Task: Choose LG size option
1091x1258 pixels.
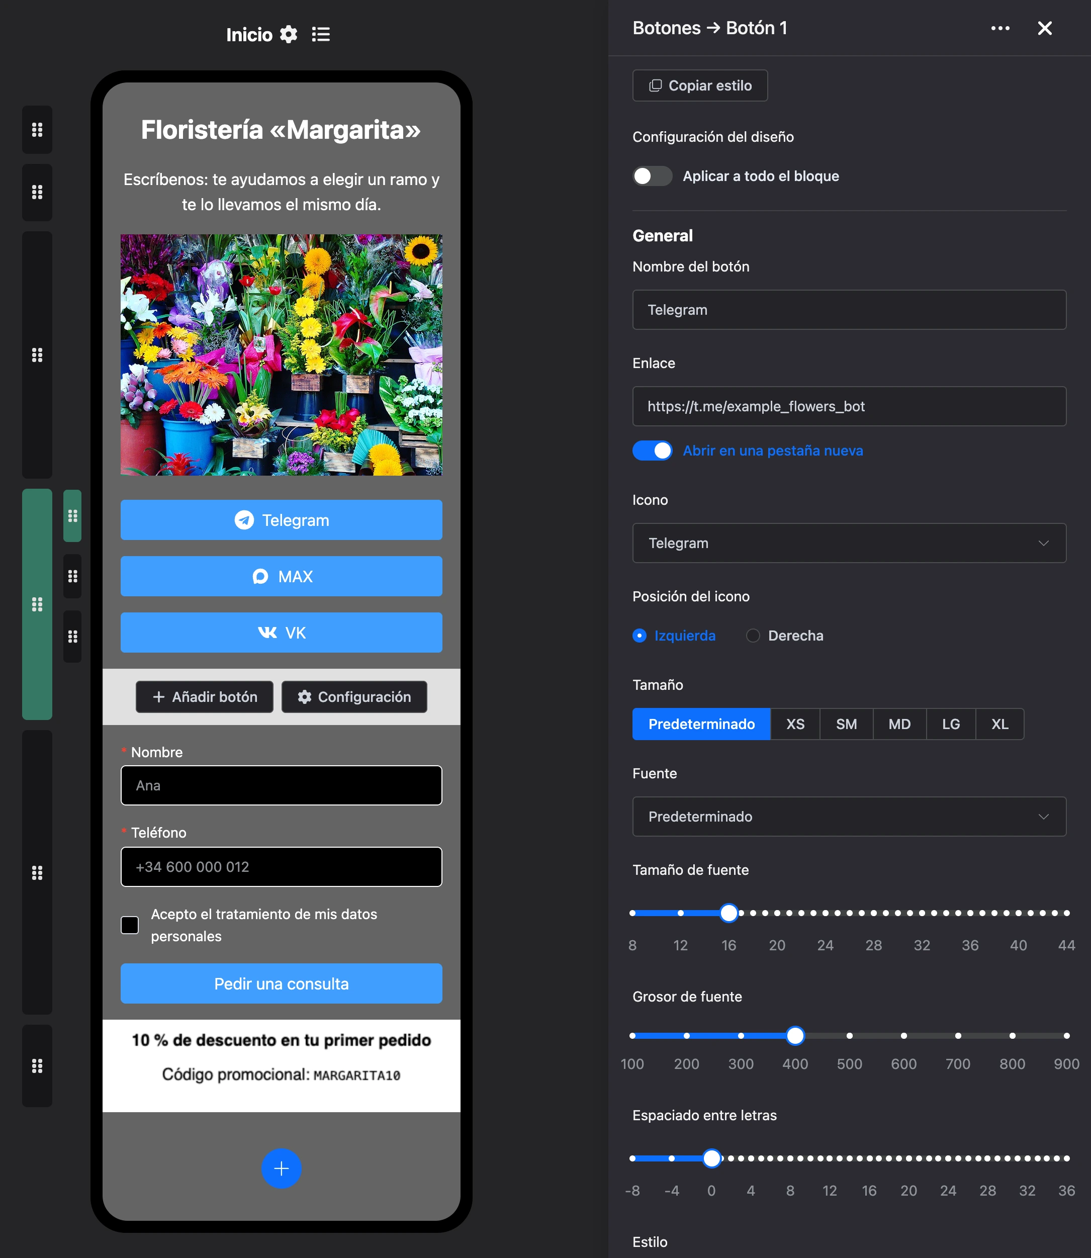Action: click(x=950, y=724)
